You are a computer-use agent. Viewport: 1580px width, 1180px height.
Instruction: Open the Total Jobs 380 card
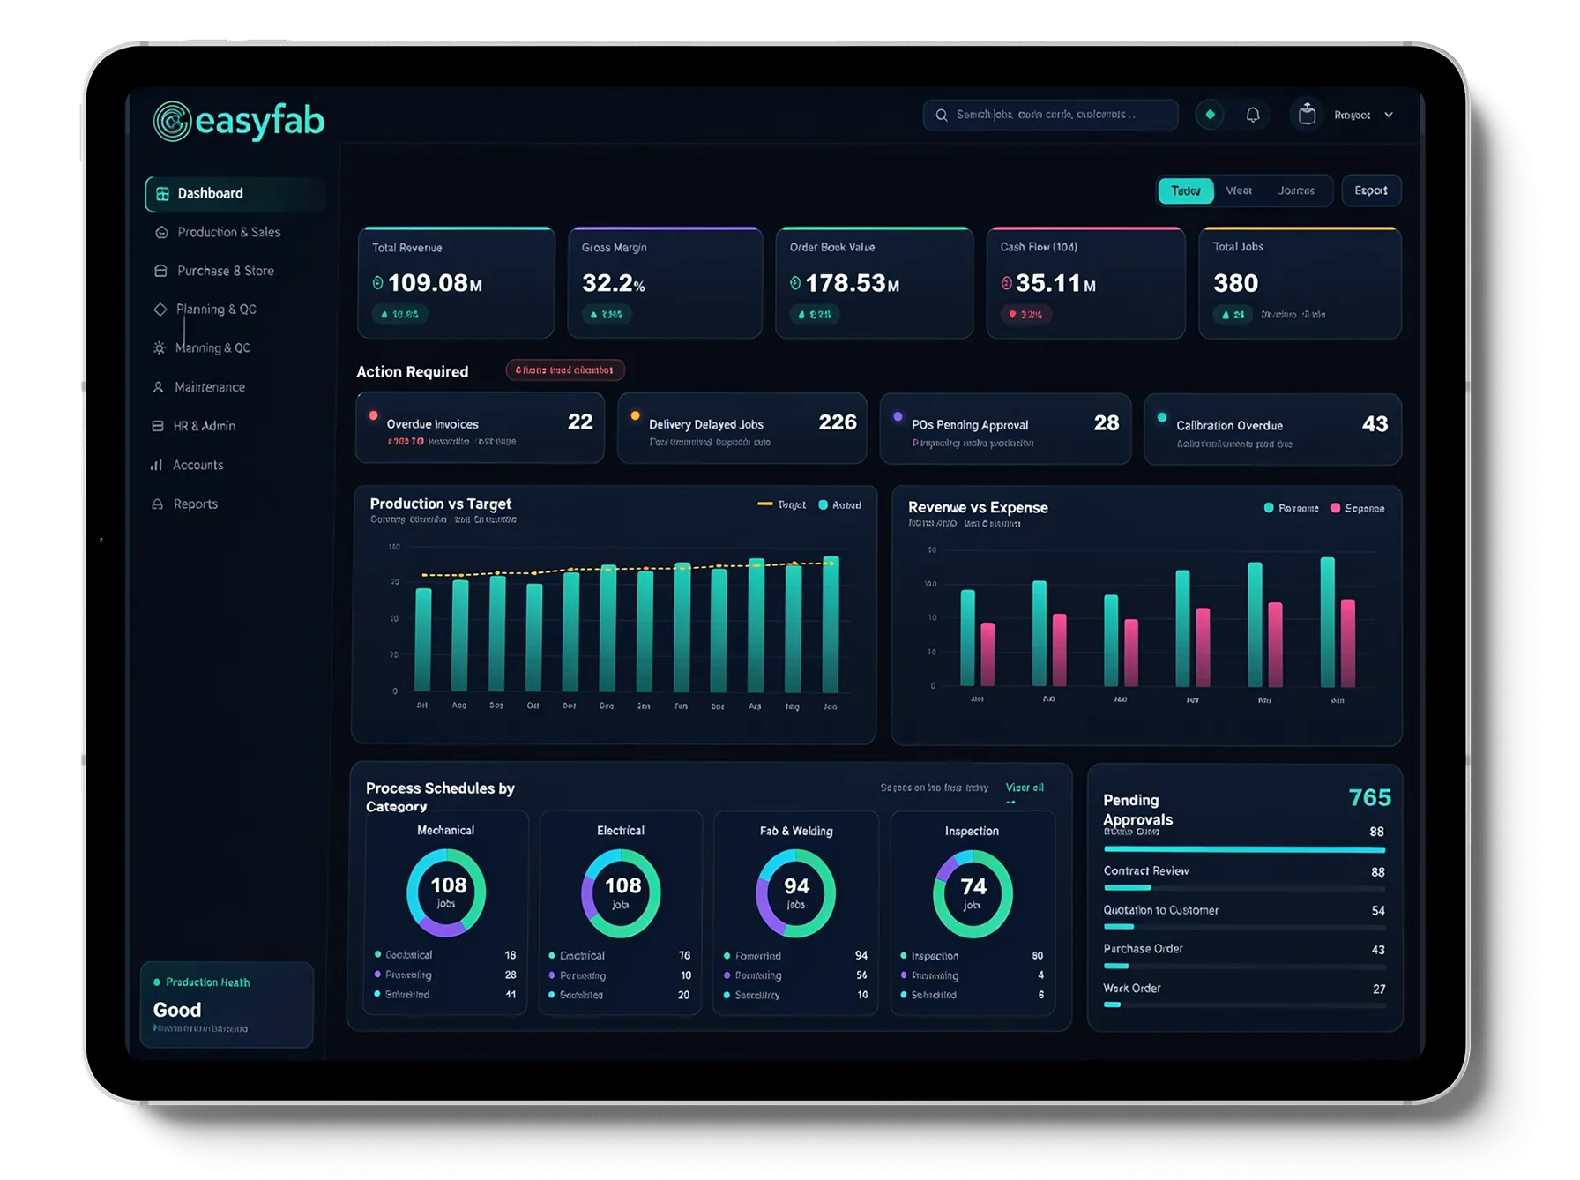pyautogui.click(x=1300, y=283)
